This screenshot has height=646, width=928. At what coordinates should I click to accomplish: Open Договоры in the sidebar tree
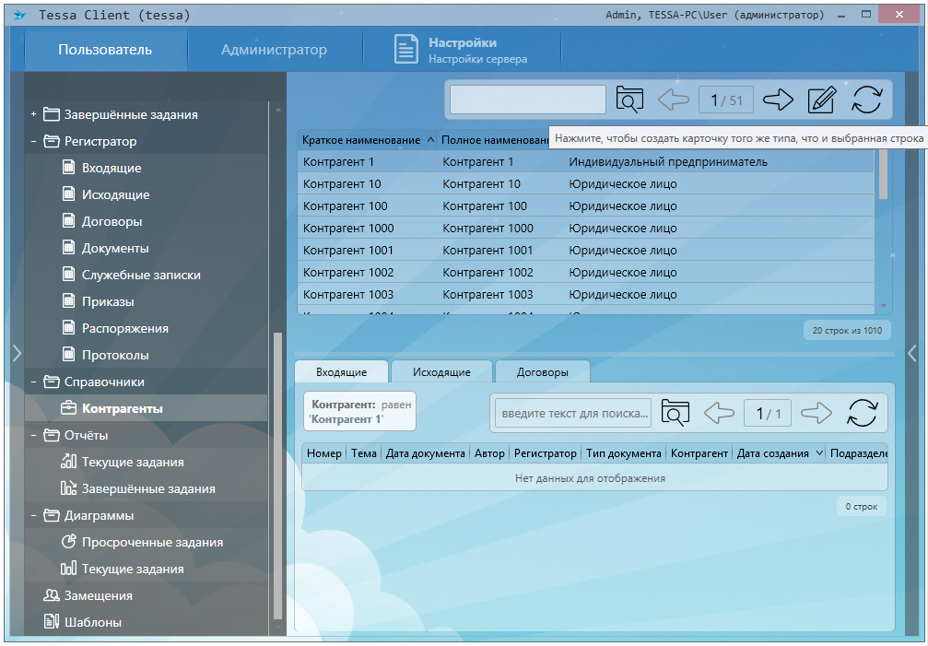click(x=112, y=221)
